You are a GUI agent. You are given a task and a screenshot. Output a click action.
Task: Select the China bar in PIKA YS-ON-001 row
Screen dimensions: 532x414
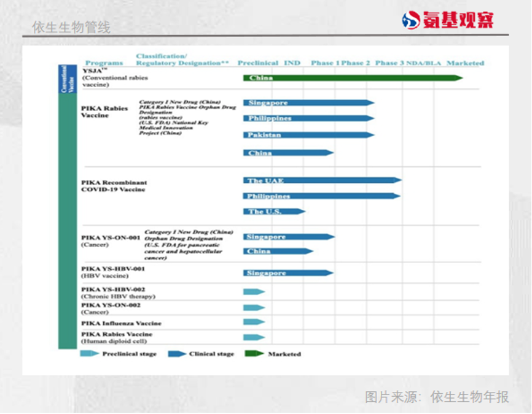278,251
